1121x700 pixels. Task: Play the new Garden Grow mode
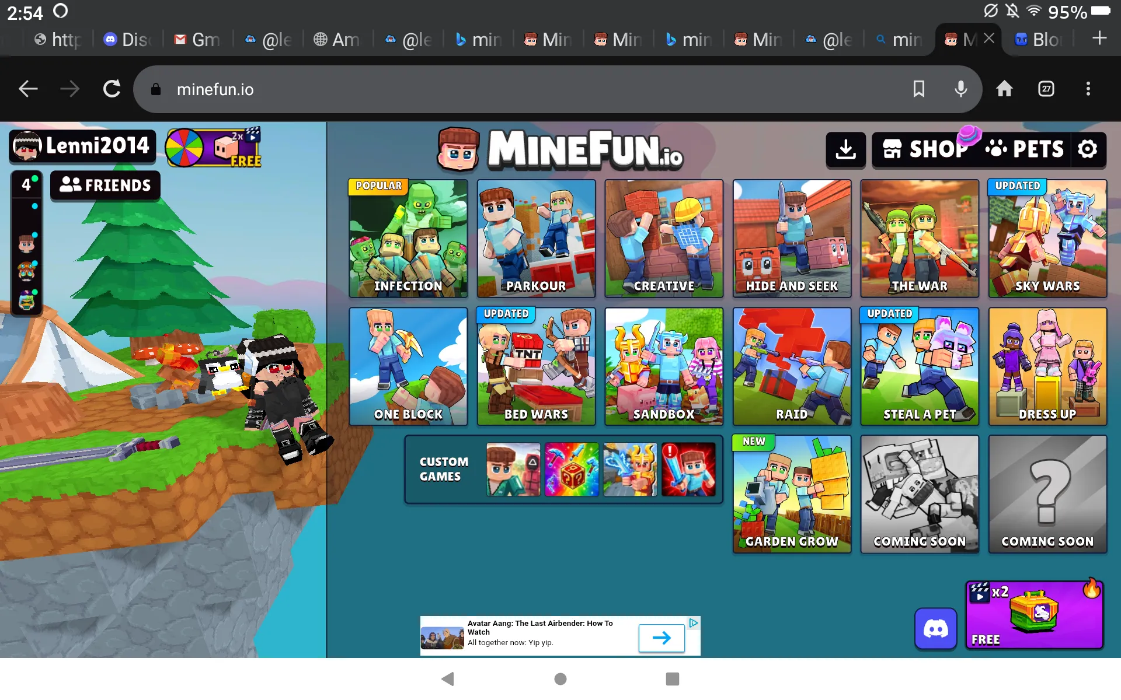click(x=792, y=494)
